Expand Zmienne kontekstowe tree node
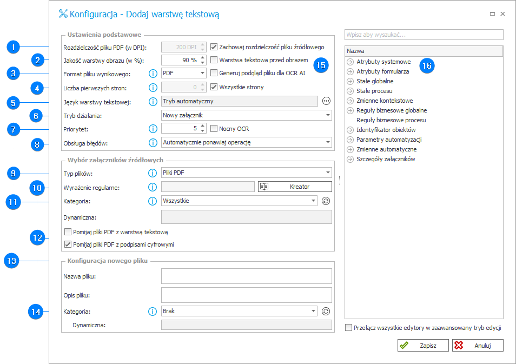This screenshot has width=516, height=364. (350, 101)
